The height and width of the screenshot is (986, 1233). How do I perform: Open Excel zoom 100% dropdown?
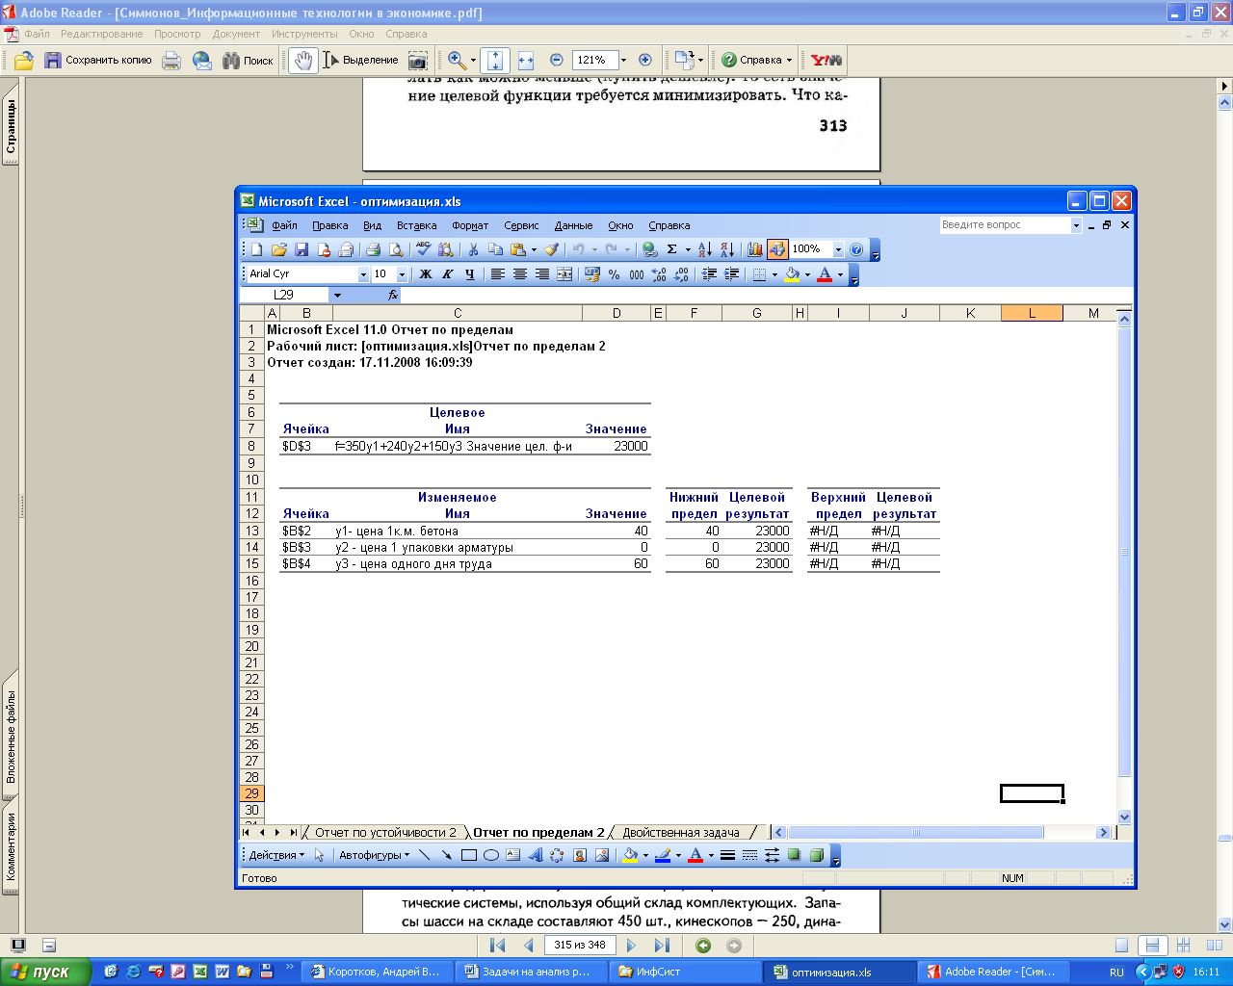tap(838, 249)
